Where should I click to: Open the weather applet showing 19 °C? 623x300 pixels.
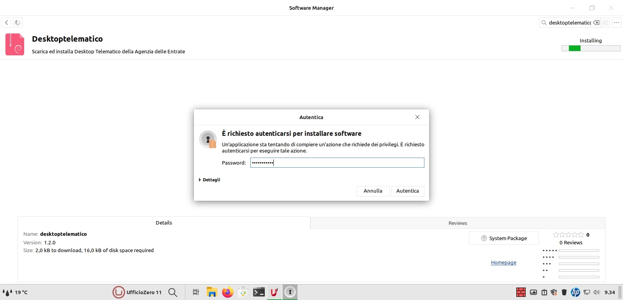[15, 292]
